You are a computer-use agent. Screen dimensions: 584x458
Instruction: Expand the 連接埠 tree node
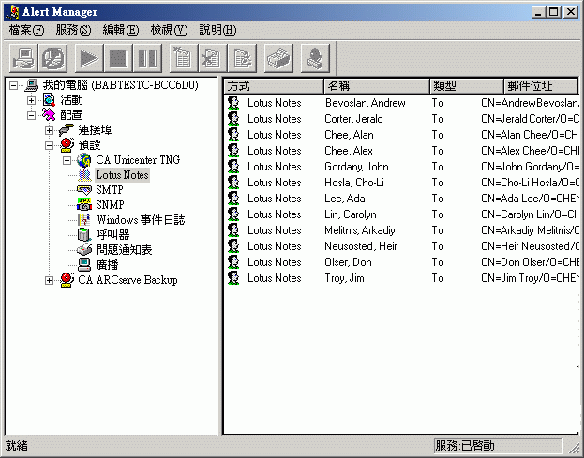[49, 130]
